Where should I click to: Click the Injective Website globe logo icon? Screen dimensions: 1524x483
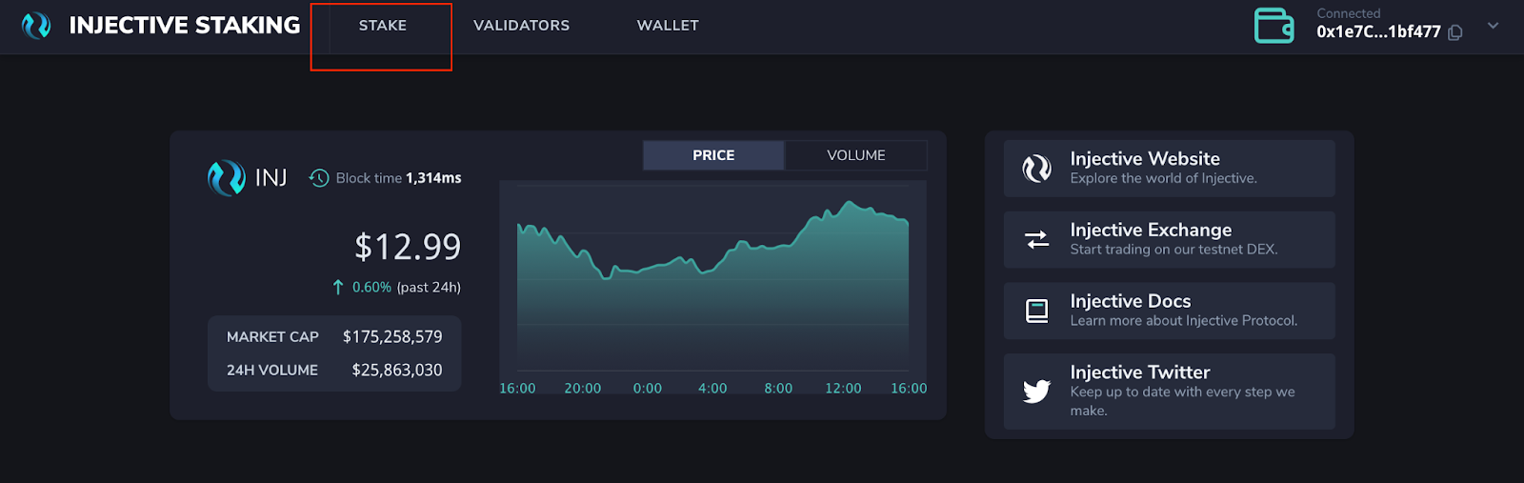[1036, 169]
